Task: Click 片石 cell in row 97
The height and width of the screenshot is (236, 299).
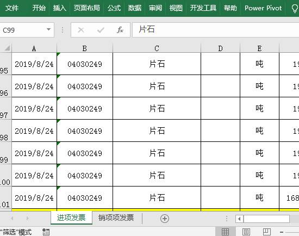Action: tap(157, 108)
